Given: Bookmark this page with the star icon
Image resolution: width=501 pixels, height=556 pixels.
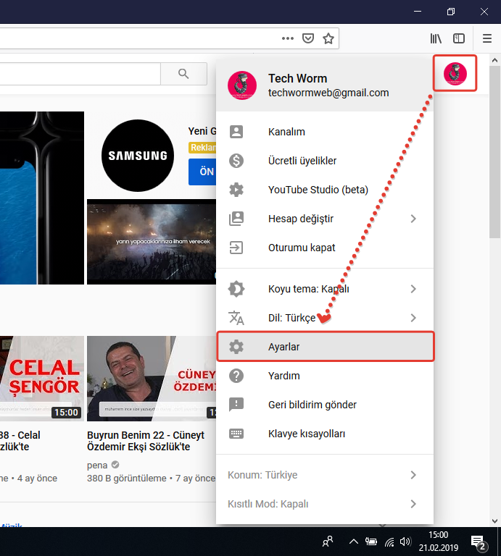Looking at the screenshot, I should point(328,38).
